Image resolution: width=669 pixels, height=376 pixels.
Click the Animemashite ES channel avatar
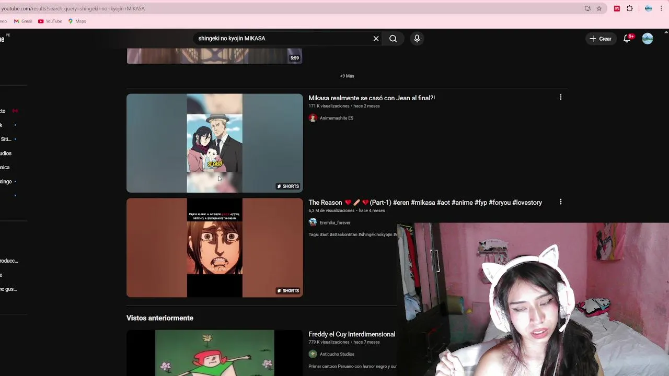coord(313,118)
